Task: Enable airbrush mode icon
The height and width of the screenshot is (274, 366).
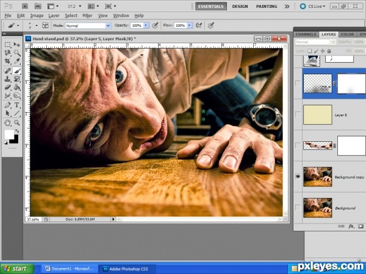Action: click(x=199, y=25)
